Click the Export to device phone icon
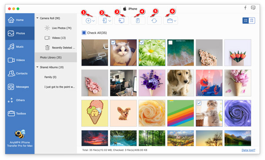Screen dimensions: 265x160 105,21
